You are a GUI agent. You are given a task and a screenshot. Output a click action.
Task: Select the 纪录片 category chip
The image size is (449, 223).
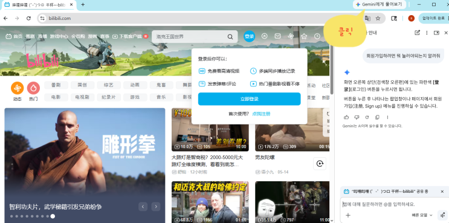tap(109, 97)
